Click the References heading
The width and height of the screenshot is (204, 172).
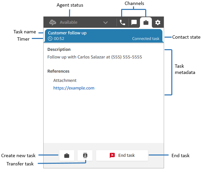58,71
